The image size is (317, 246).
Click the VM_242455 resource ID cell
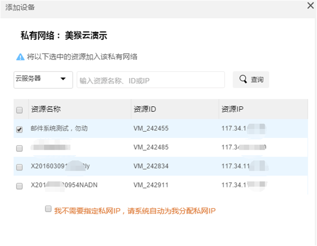pyautogui.click(x=151, y=129)
